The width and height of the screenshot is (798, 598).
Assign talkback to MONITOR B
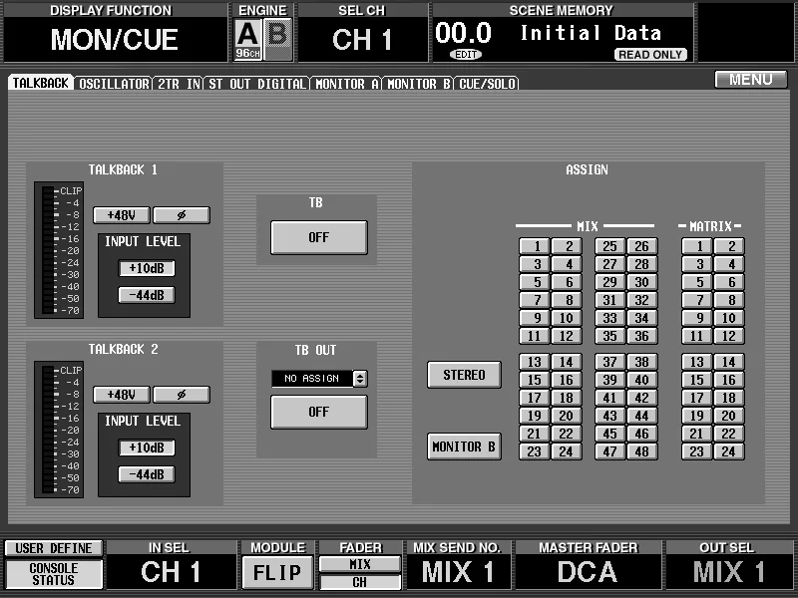464,447
